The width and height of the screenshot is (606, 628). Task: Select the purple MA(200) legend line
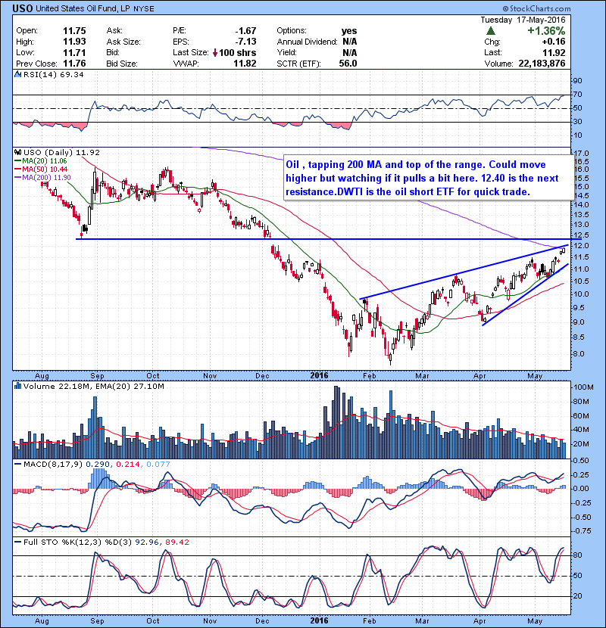click(x=18, y=178)
